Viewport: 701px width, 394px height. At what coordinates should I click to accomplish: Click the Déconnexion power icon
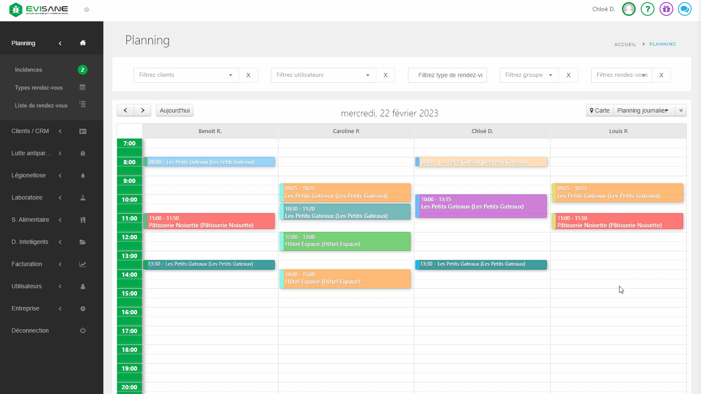pyautogui.click(x=83, y=330)
